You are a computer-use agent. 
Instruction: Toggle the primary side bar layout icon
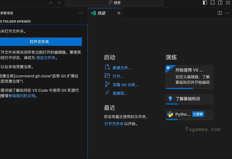click(x=205, y=3)
